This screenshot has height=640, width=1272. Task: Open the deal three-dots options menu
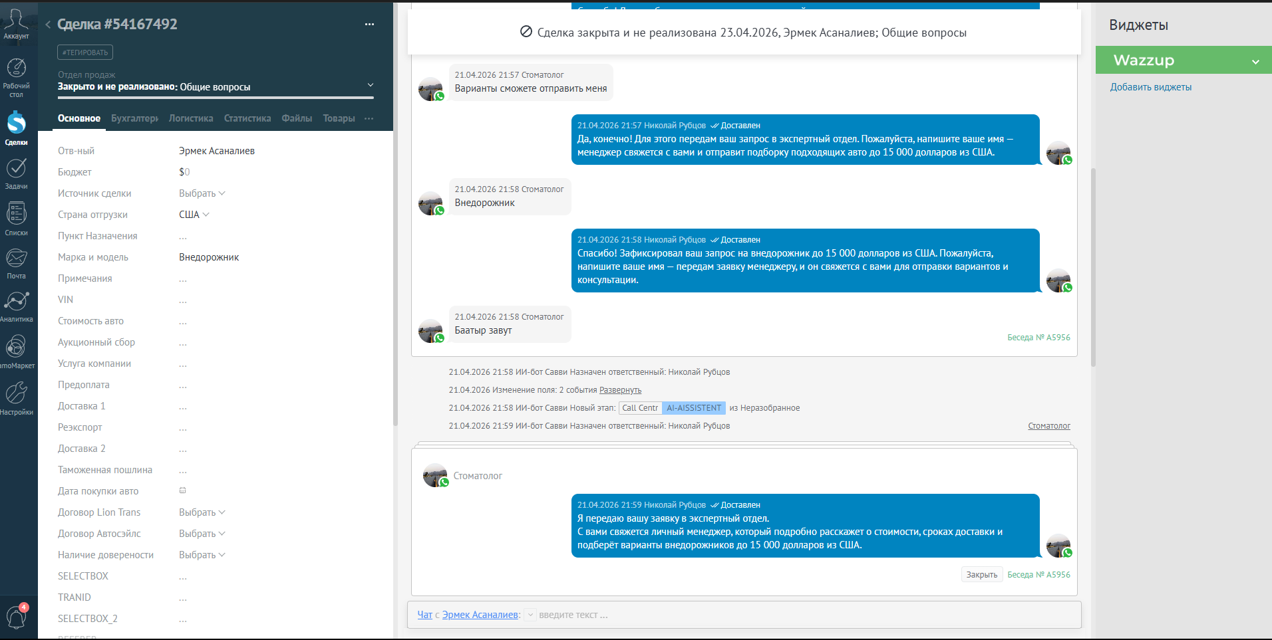[x=369, y=25]
